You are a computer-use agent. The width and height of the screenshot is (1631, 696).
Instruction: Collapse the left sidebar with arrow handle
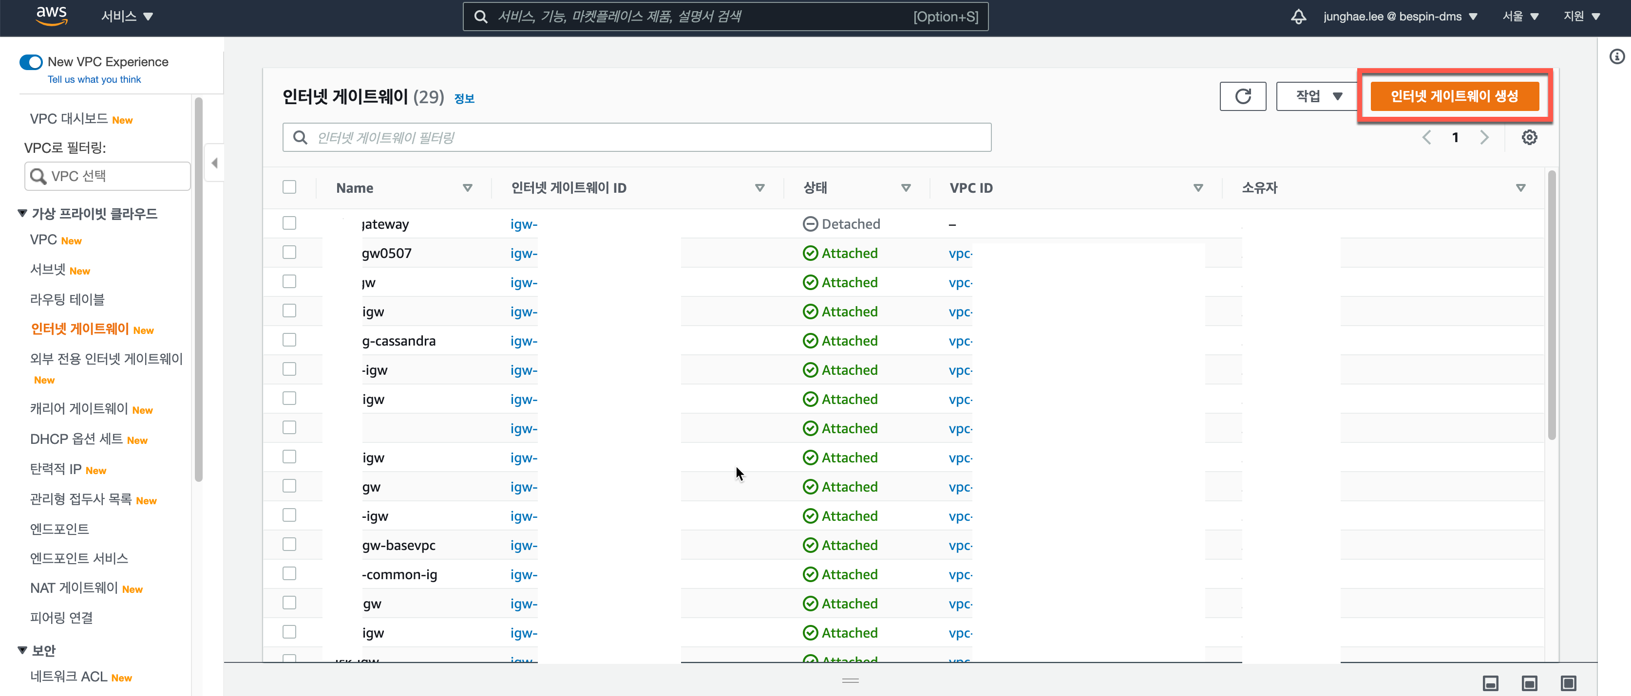(x=215, y=163)
